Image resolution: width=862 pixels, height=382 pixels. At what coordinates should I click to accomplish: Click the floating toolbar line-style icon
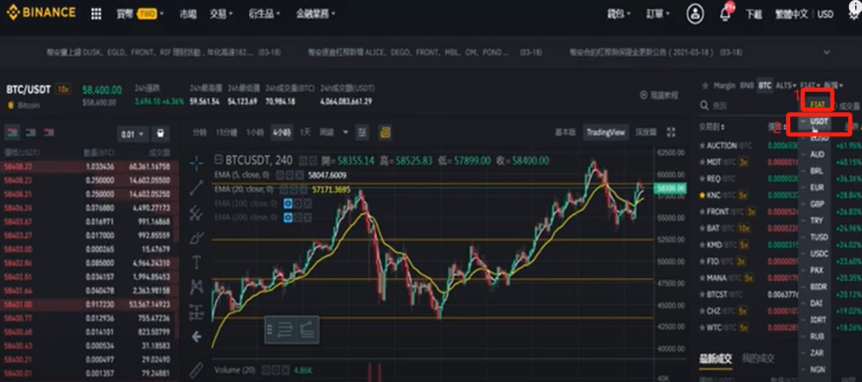285,330
